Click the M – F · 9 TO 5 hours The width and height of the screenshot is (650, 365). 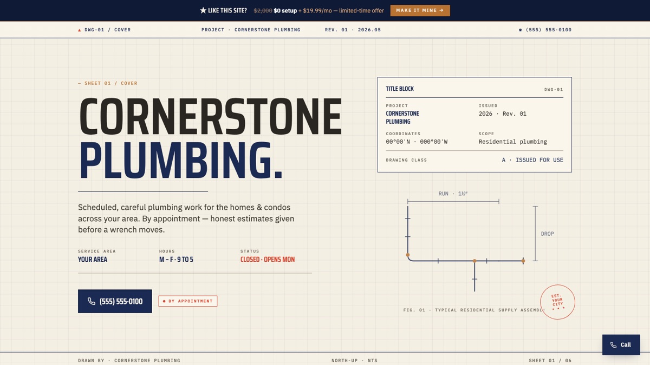[x=176, y=260]
